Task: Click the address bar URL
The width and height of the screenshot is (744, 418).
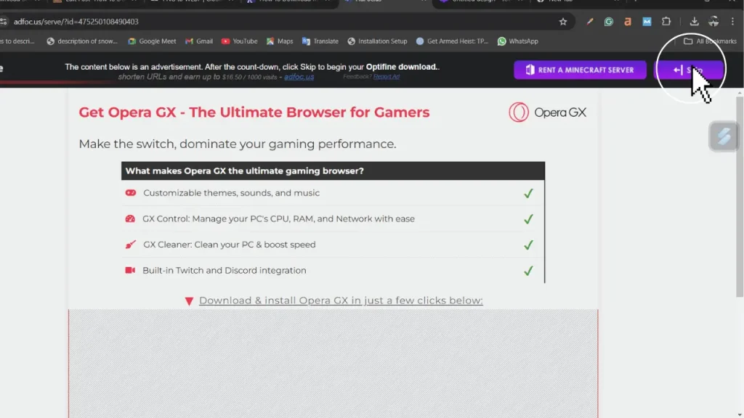Action: [76, 22]
